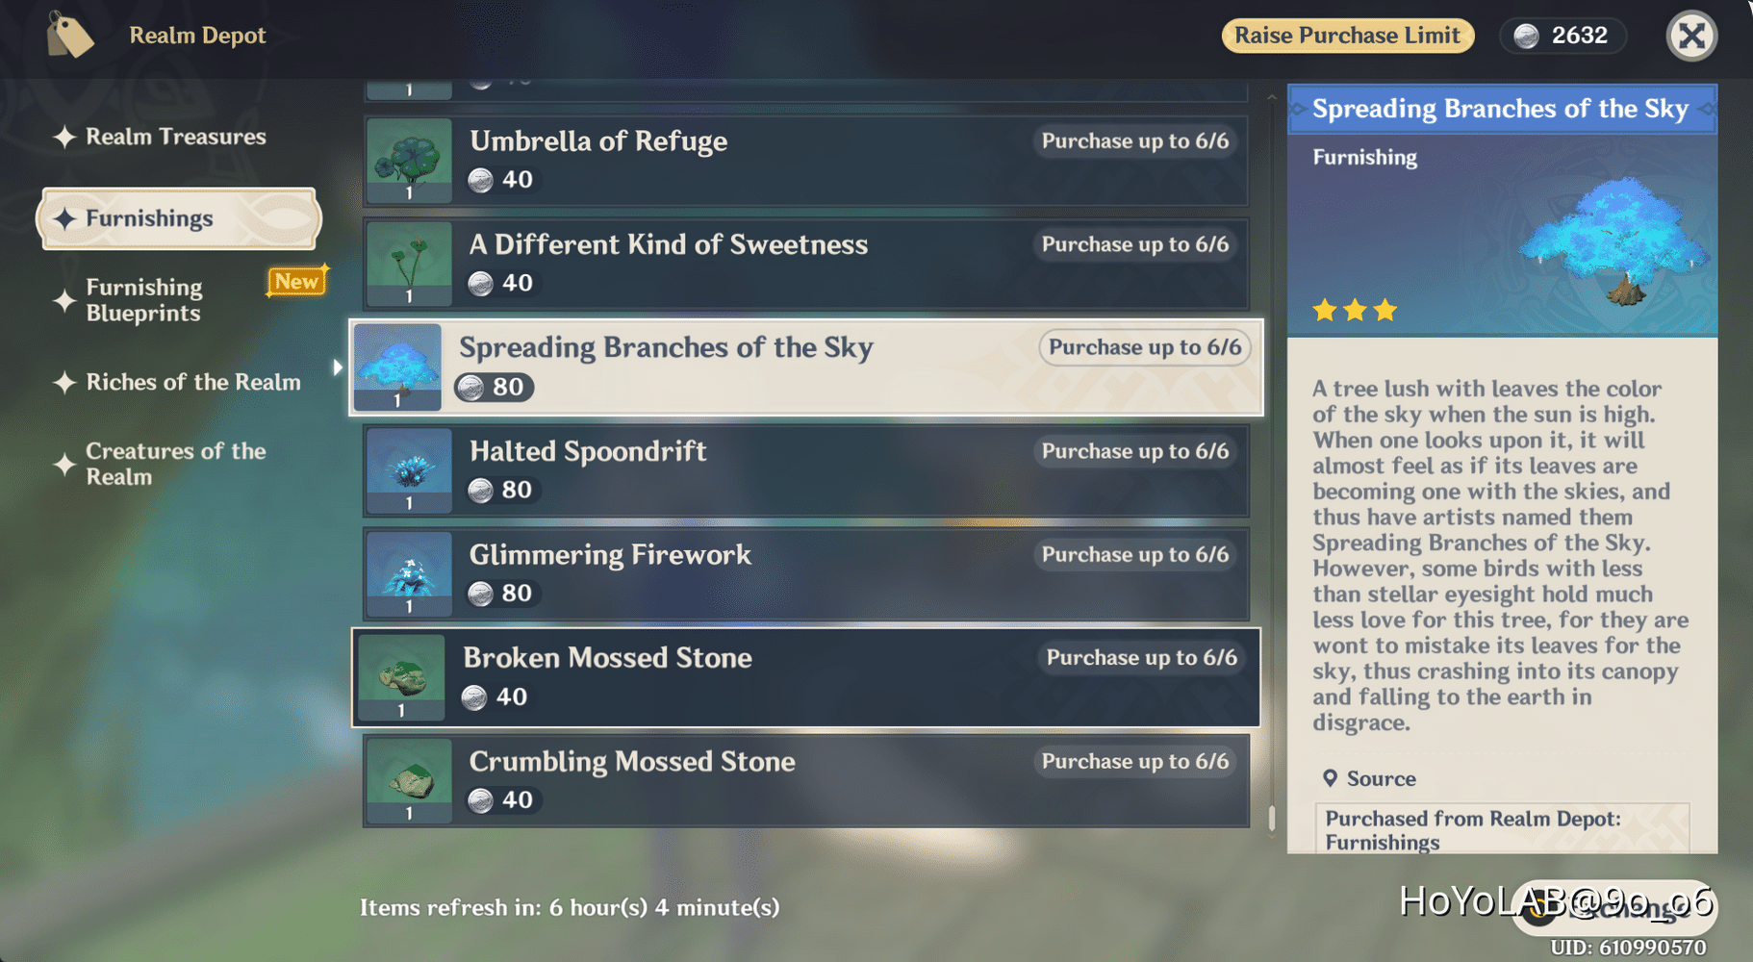Click the Crumbling Mossed Stone item icon

(408, 780)
